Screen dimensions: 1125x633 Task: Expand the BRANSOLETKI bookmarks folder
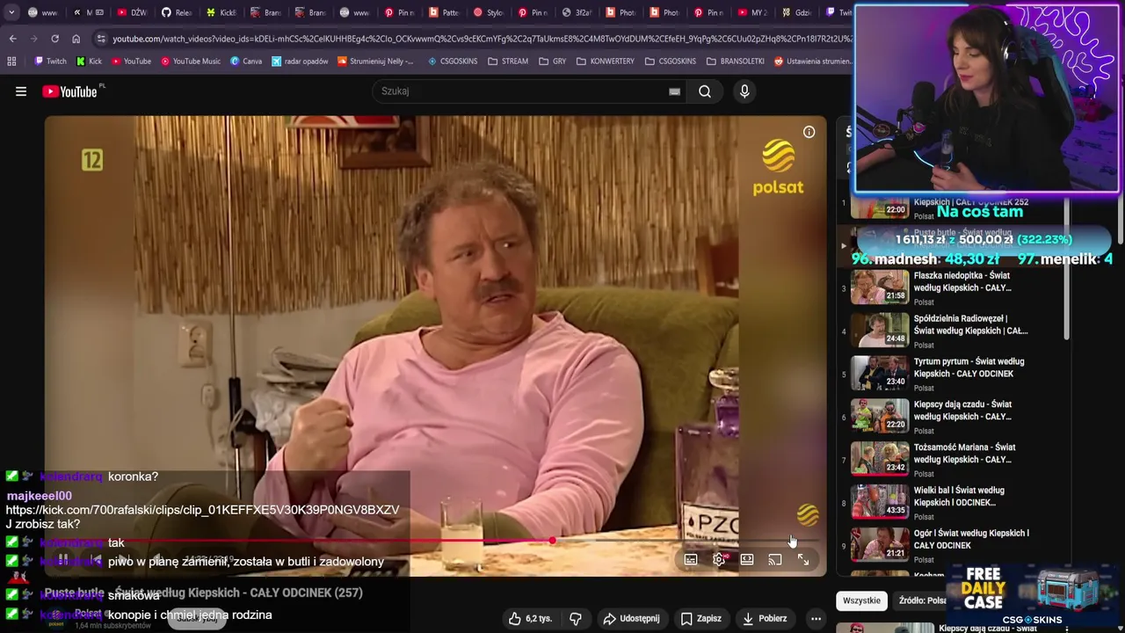(735, 62)
